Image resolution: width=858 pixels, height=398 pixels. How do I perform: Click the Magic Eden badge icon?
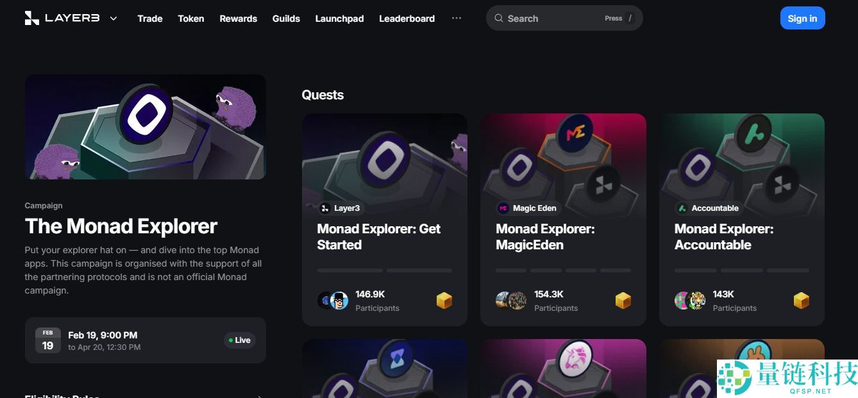tap(503, 208)
